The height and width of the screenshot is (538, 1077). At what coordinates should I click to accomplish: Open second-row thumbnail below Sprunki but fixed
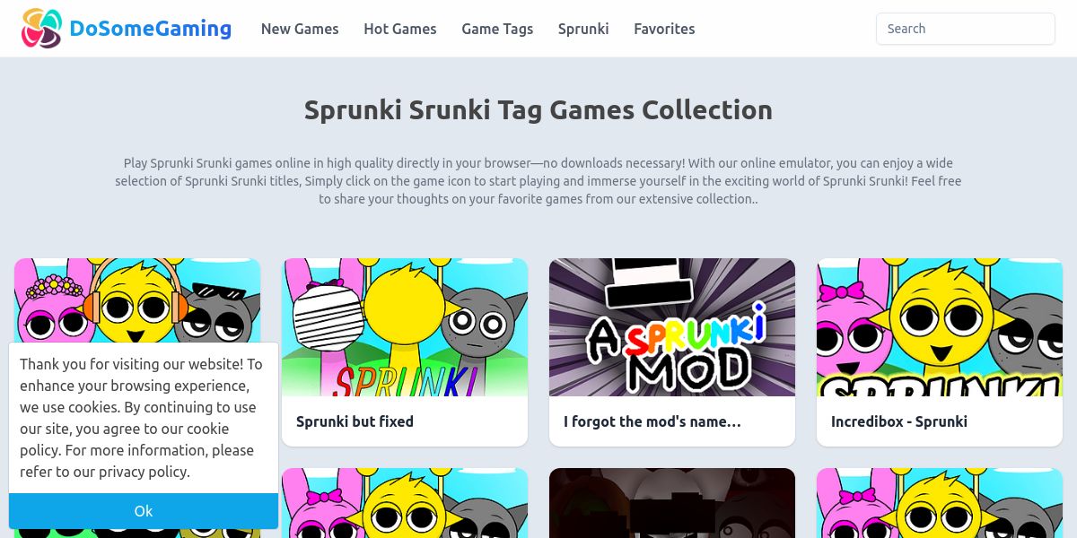[x=405, y=503]
